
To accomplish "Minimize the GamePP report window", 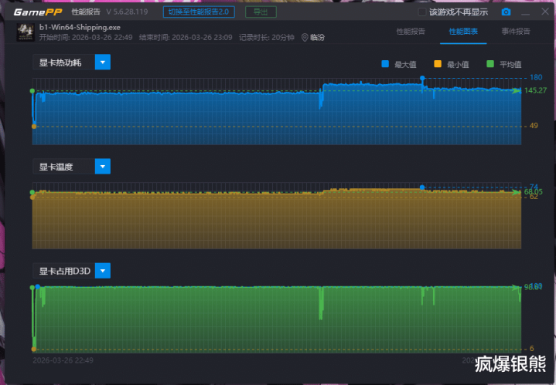I will pos(524,12).
